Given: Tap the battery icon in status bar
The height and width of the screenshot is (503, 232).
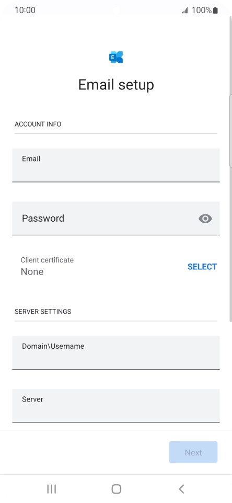Looking at the screenshot, I should (215, 10).
